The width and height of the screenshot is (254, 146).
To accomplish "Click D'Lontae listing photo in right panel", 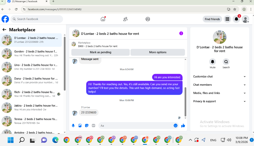I will coord(219,37).
